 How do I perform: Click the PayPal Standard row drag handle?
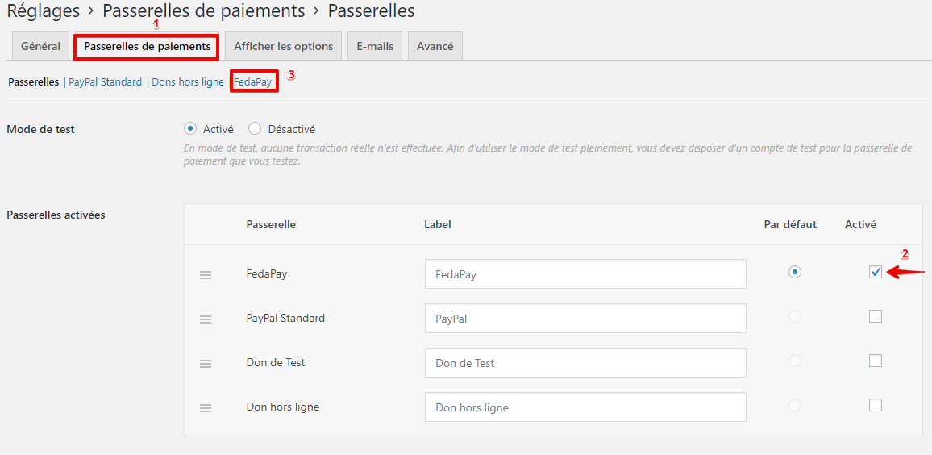pos(206,319)
